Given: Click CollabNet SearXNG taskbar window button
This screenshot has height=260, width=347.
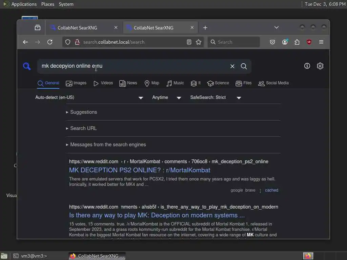Looking at the screenshot, I should click(97, 256).
